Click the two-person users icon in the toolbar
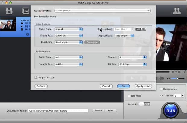The image size is (187, 123). [177, 11]
